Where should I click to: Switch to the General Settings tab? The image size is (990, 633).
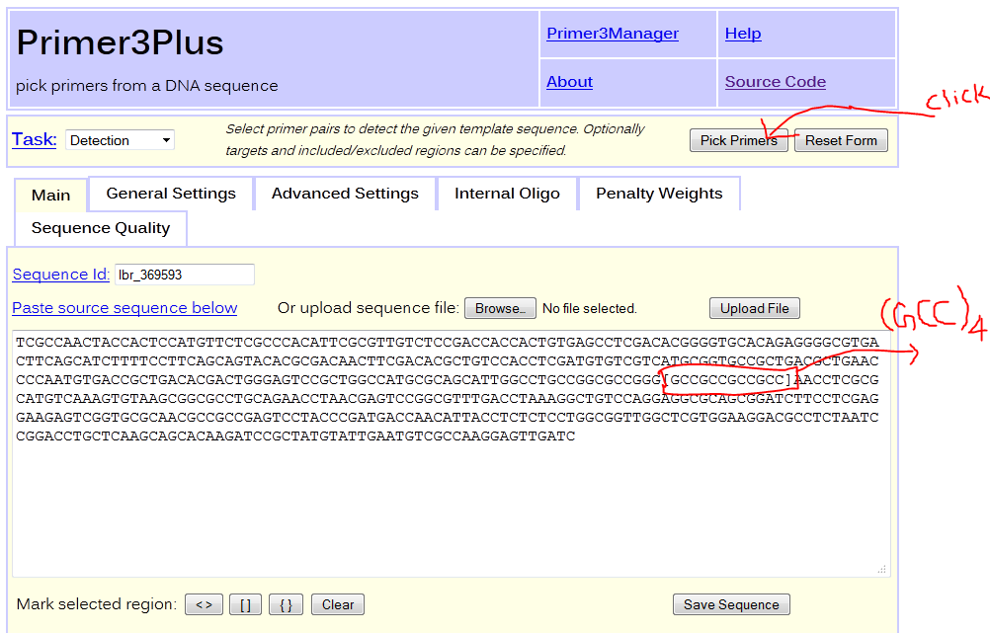(171, 194)
